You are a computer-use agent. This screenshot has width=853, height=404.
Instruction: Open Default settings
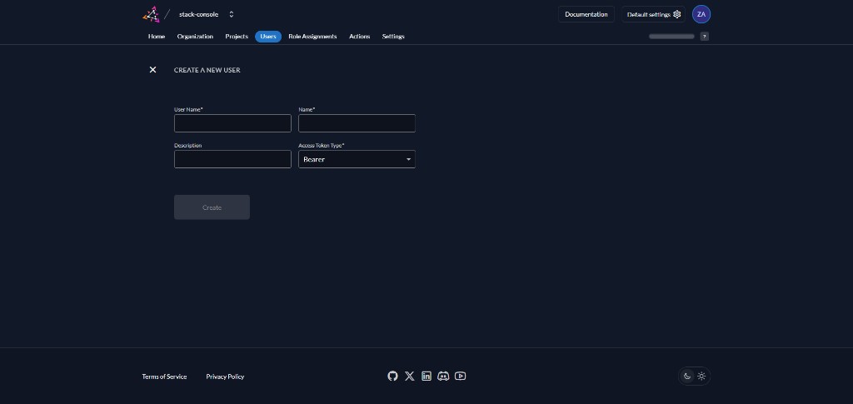653,15
